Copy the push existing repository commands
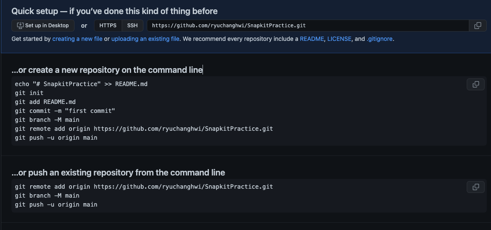Viewport: 491px width, 230px height. (475, 187)
